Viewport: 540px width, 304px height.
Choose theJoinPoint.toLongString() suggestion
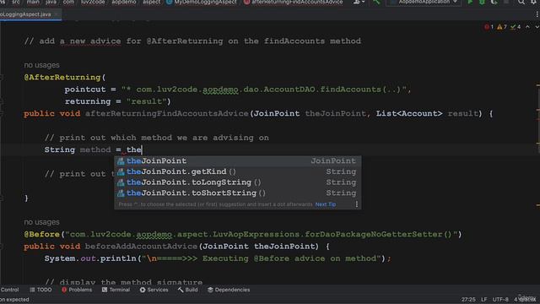tap(238, 182)
